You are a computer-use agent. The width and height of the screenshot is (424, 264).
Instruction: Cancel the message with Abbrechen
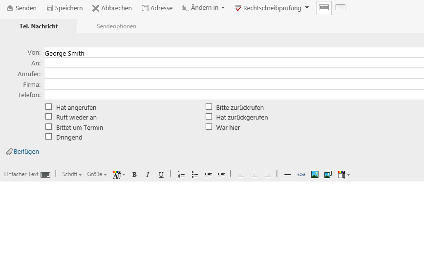(112, 8)
